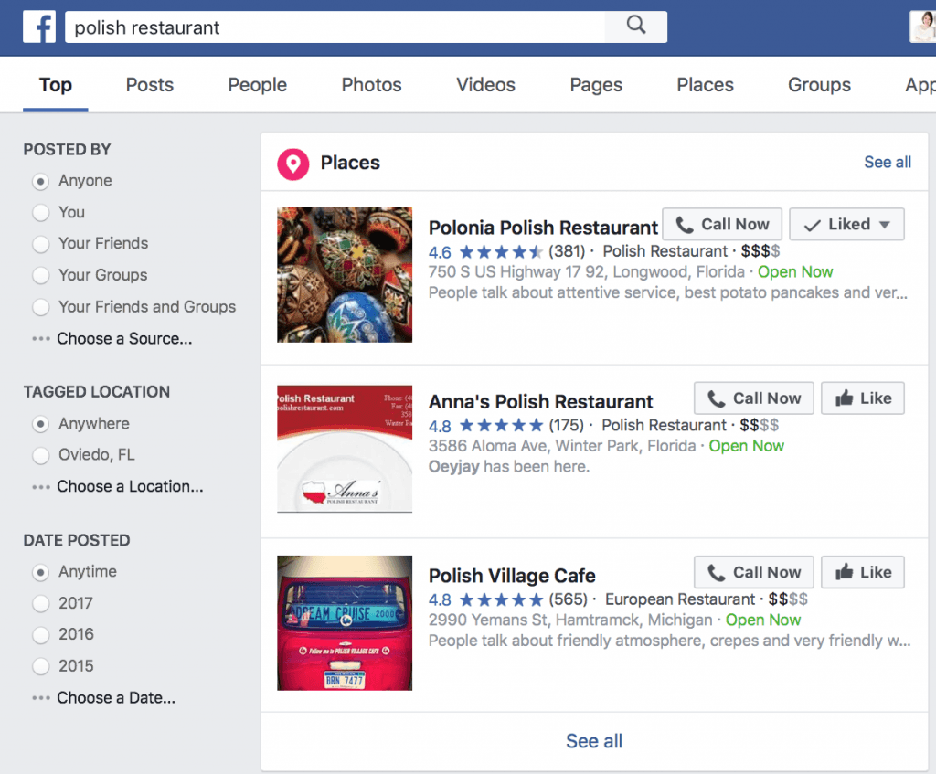This screenshot has height=774, width=936.
Task: Filter posts by year 2016
Action: click(40, 634)
